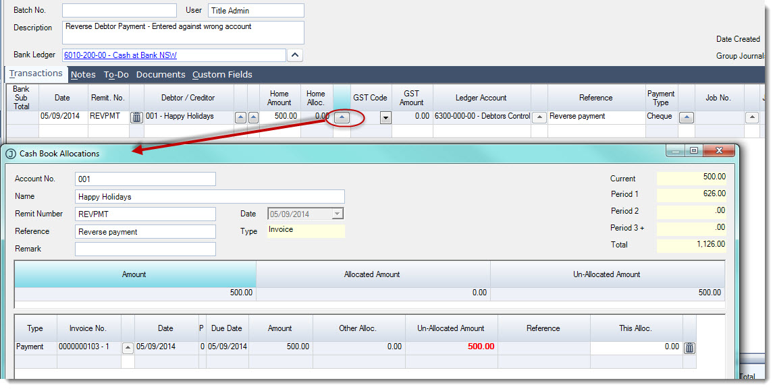Restore Cash Book Allocations window
775x389 pixels.
[694, 150]
